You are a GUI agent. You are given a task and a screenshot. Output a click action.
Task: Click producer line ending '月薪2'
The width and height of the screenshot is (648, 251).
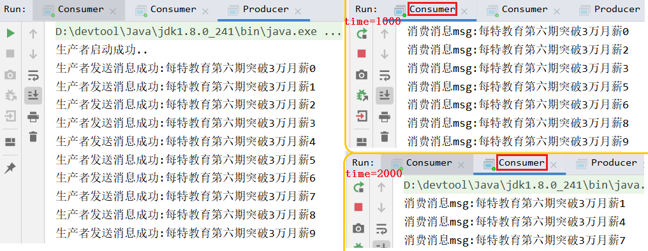186,105
